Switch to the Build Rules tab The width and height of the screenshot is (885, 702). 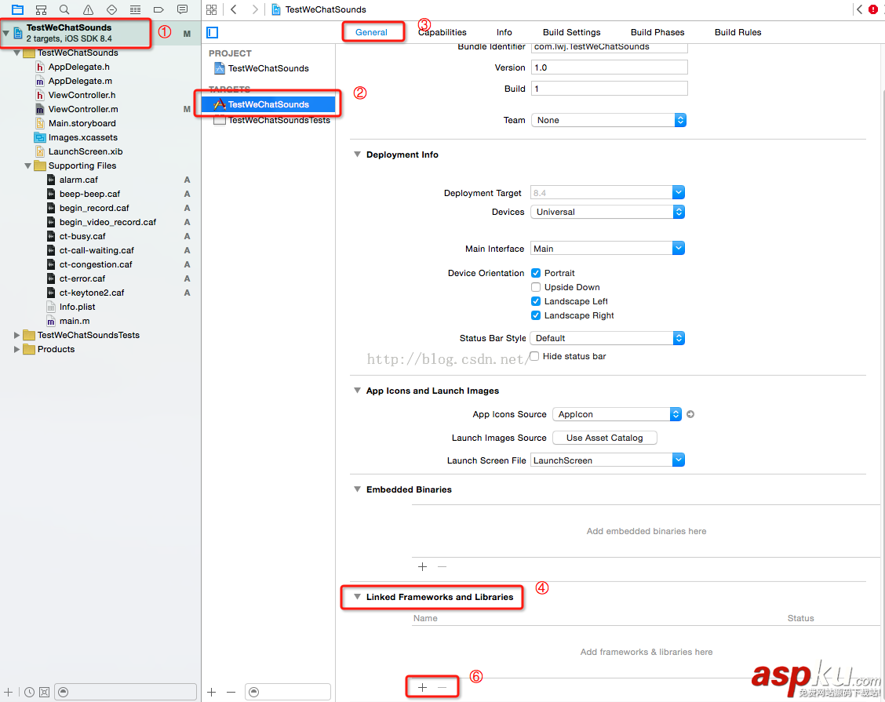click(x=737, y=32)
